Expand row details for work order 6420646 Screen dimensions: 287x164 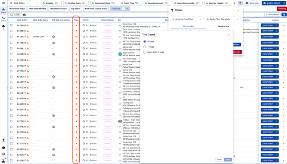point(284,26)
